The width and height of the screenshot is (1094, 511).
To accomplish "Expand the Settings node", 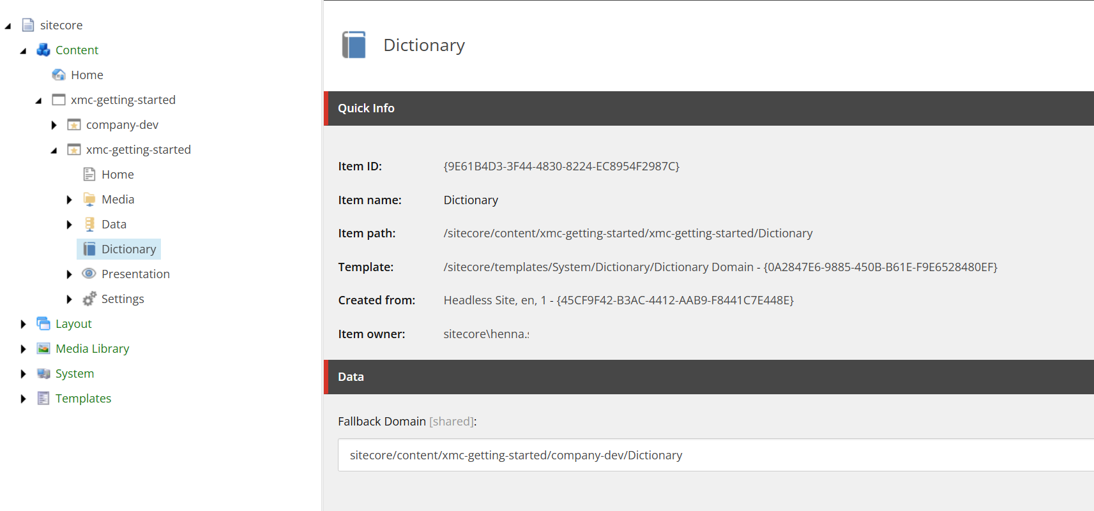I will [x=69, y=299].
